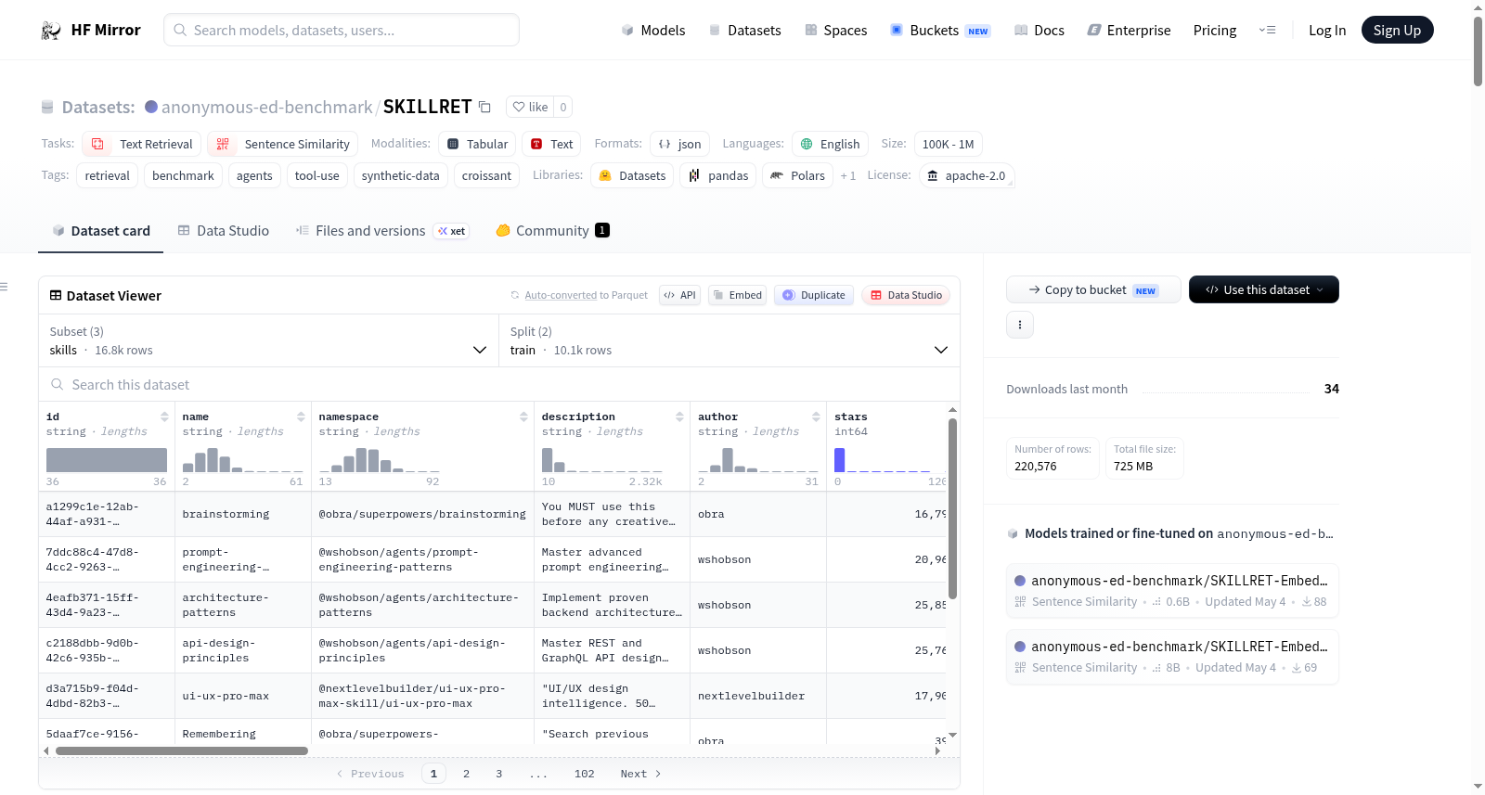
Task: Go to the Next table page
Action: point(640,774)
